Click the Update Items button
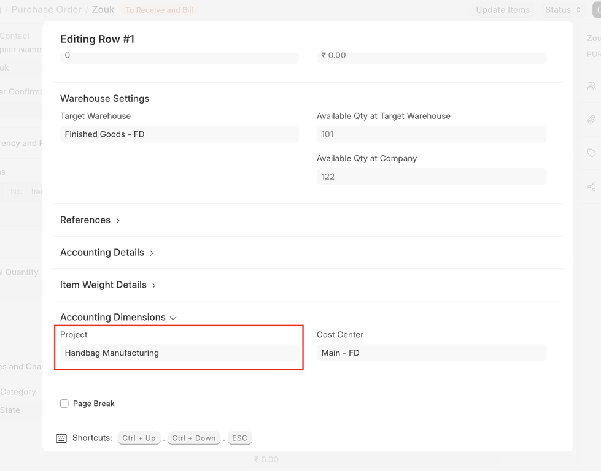Viewport: 601px width, 471px height. [x=503, y=10]
